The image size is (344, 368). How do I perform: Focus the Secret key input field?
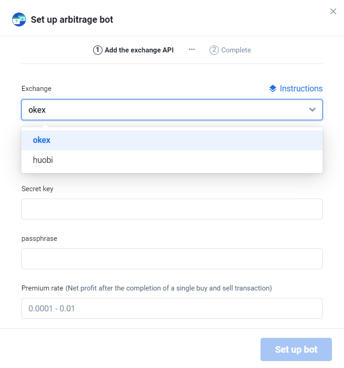point(172,209)
